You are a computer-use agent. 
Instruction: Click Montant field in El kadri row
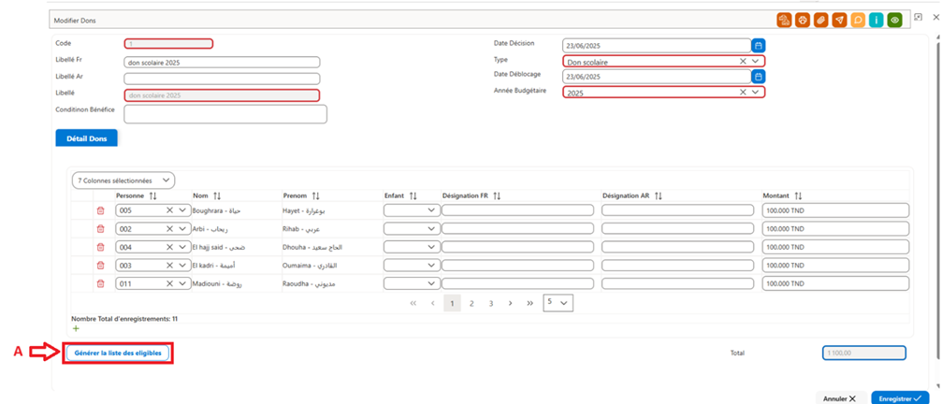pyautogui.click(x=835, y=266)
